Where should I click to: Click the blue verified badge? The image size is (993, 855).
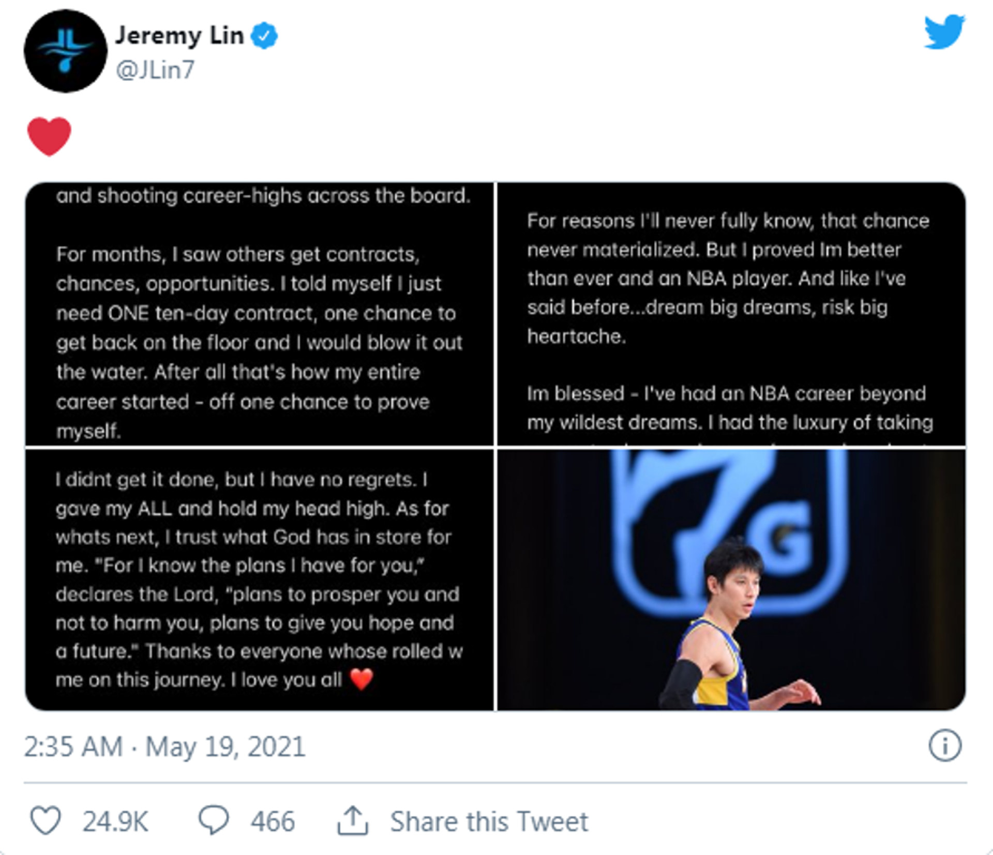[264, 36]
